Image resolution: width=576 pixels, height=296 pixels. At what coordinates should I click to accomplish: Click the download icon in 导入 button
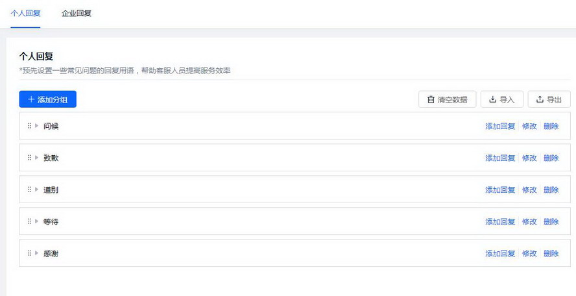pos(492,99)
